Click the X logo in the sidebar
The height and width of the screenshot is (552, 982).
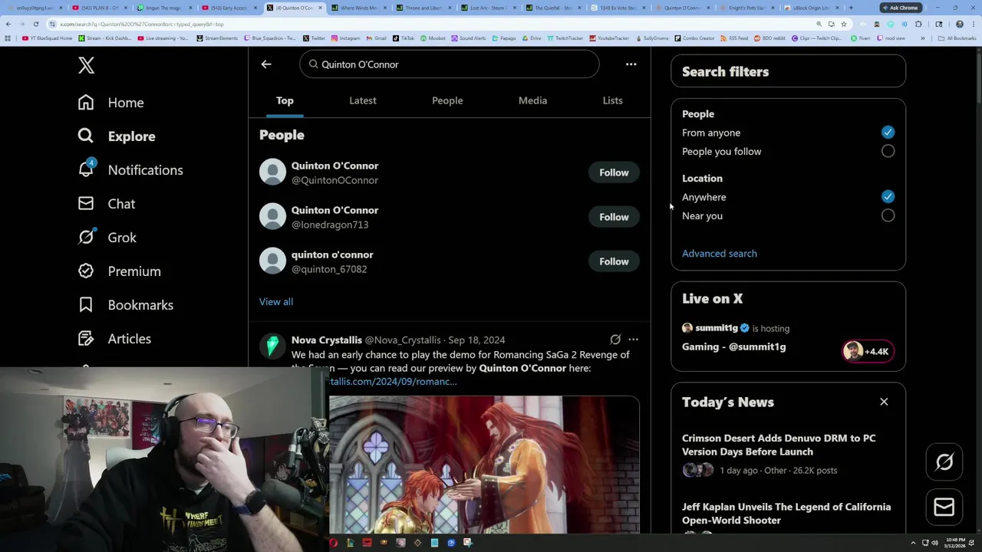(86, 65)
